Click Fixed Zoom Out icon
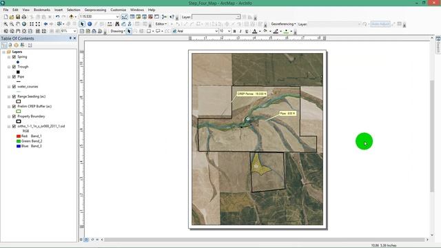441x248 pixels. coord(38,24)
